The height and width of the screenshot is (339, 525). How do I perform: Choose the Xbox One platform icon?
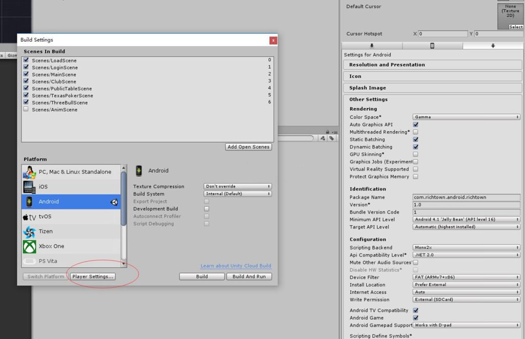[29, 246]
